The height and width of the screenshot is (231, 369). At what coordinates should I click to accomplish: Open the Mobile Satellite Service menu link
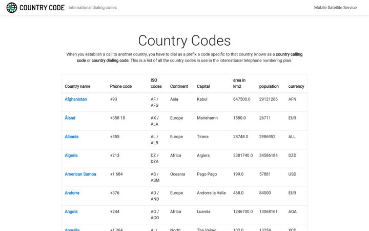(x=335, y=8)
